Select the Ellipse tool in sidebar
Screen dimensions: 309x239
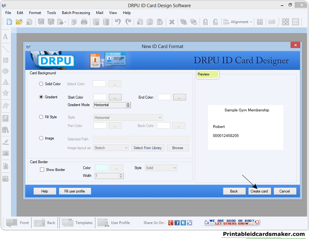coord(6,71)
